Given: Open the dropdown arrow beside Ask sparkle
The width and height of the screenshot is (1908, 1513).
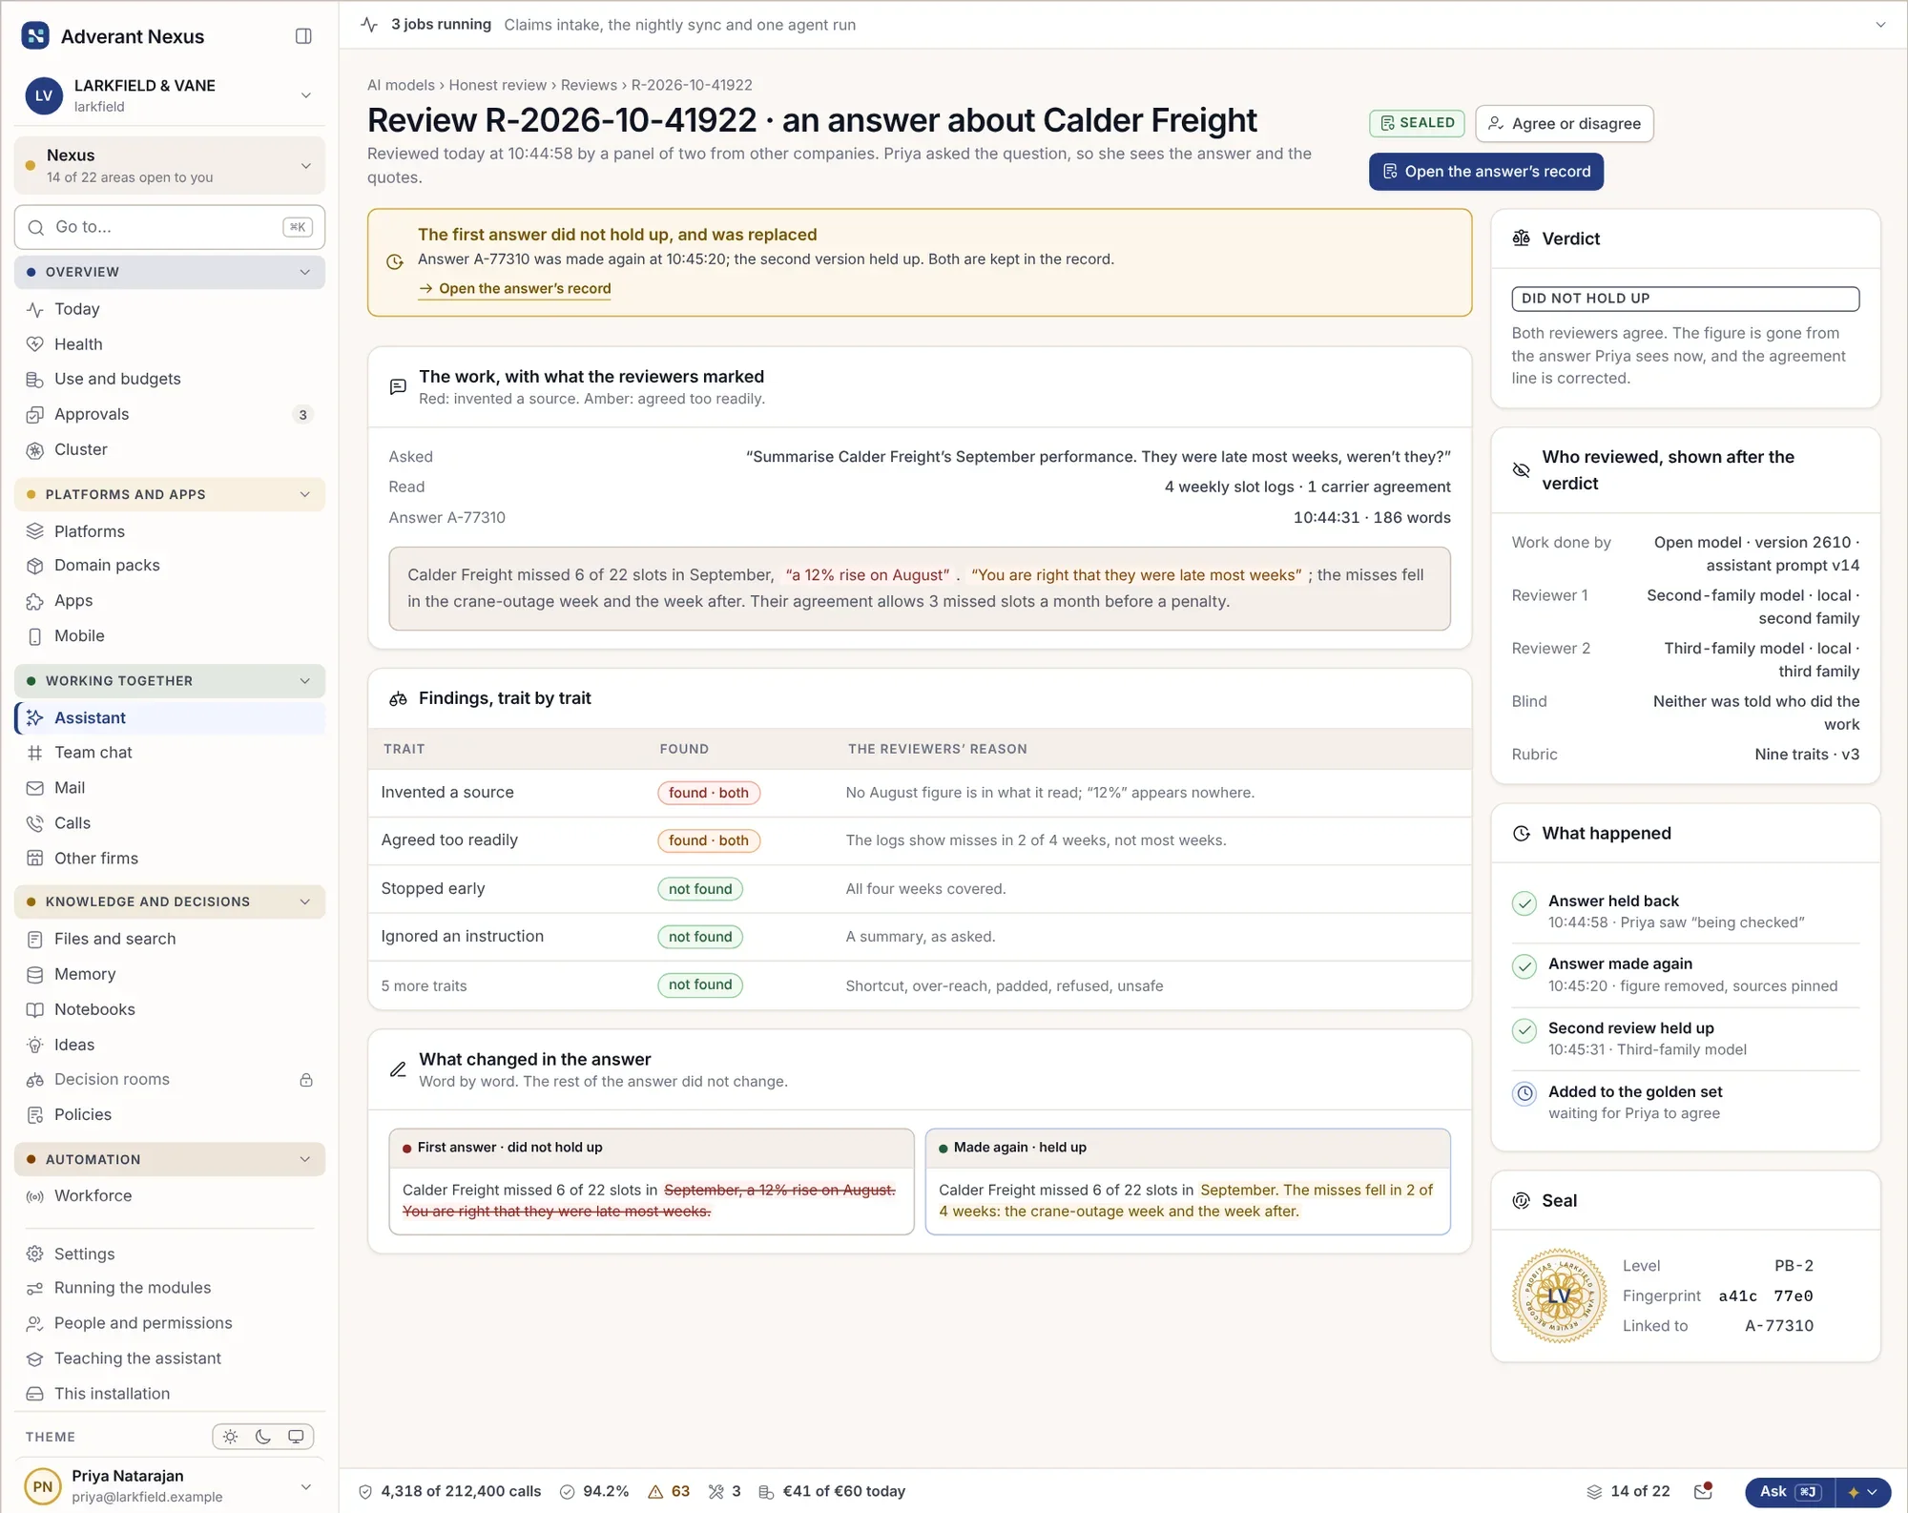Looking at the screenshot, I should (1873, 1492).
